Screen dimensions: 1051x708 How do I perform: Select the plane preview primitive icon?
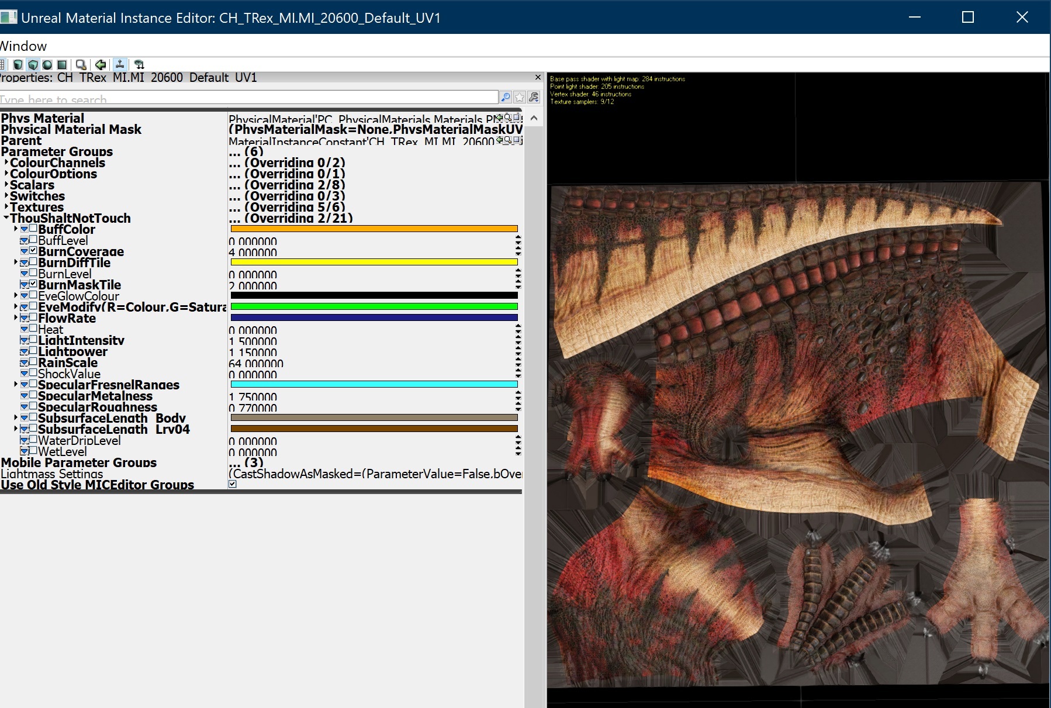pos(62,64)
